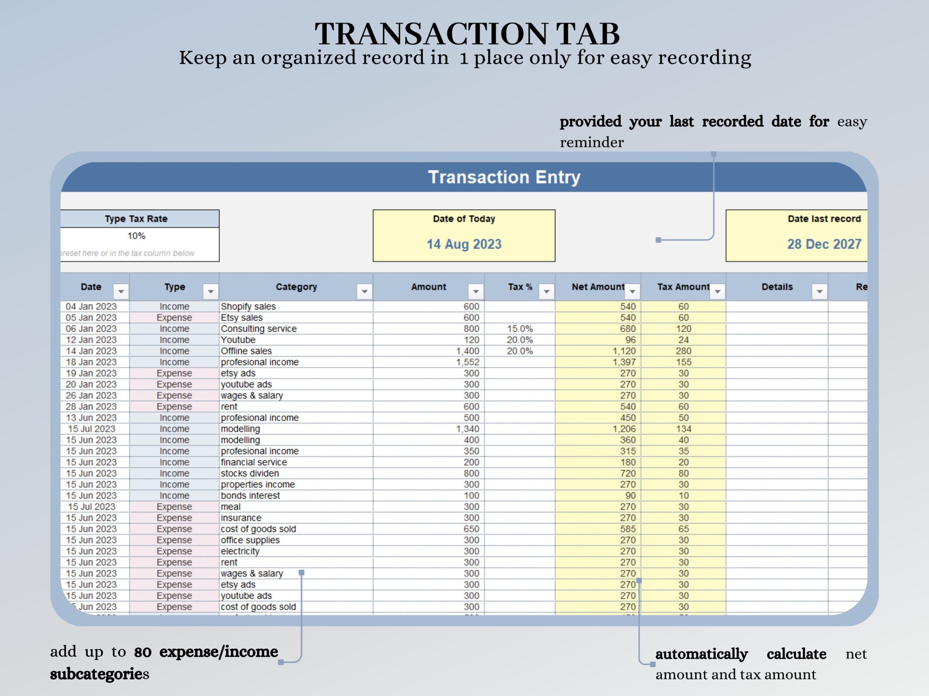929x696 pixels.
Task: Open the Net Amount column filter dropdown
Action: 633,291
